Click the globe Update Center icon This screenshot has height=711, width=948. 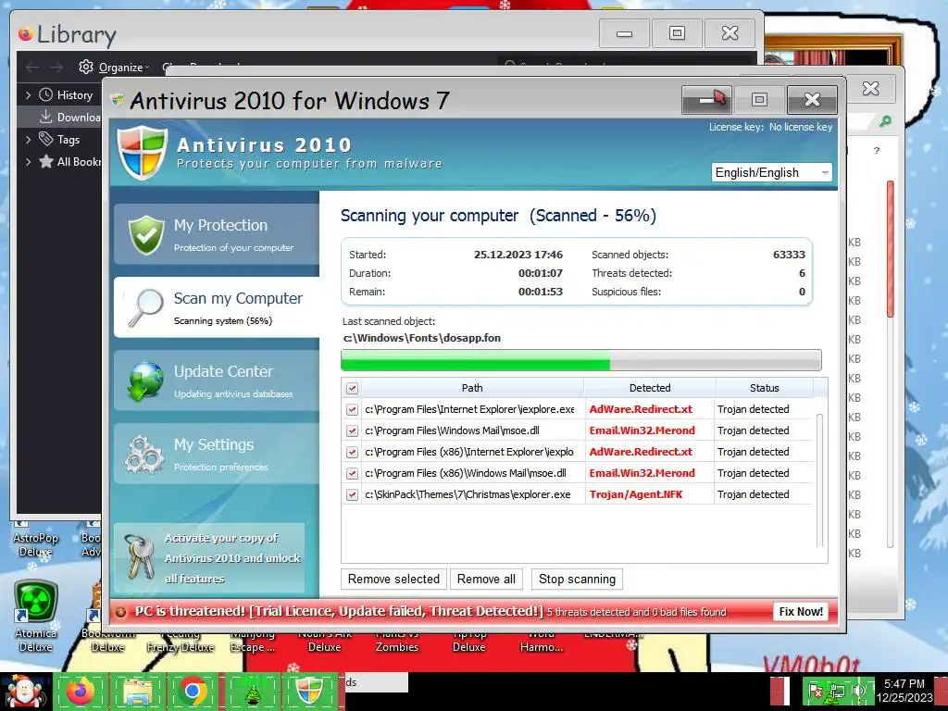(x=145, y=380)
